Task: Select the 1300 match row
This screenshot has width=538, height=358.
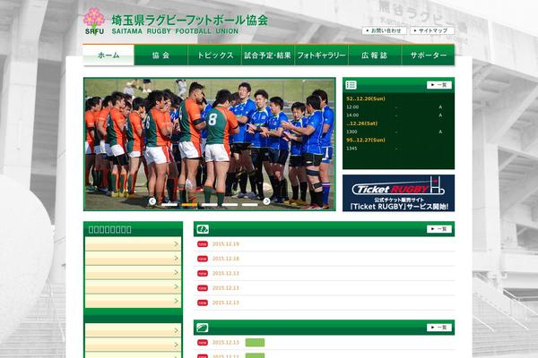Action: (x=398, y=132)
